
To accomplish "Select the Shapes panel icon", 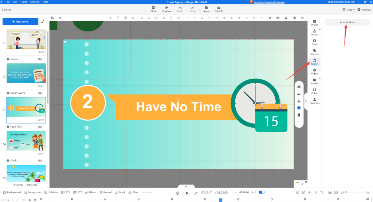I will 314,52.
